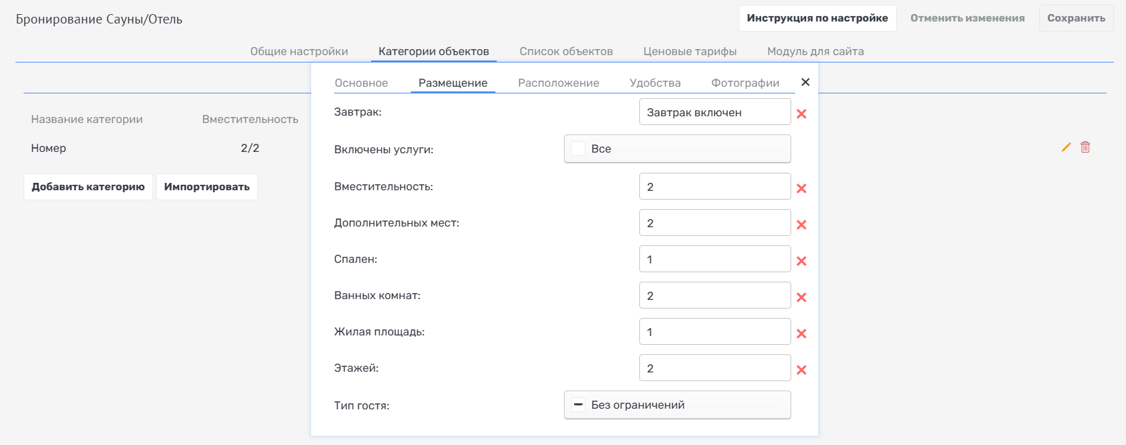Select the Категории объектов tab
Viewport: 1126px width, 445px height.
pyautogui.click(x=434, y=52)
